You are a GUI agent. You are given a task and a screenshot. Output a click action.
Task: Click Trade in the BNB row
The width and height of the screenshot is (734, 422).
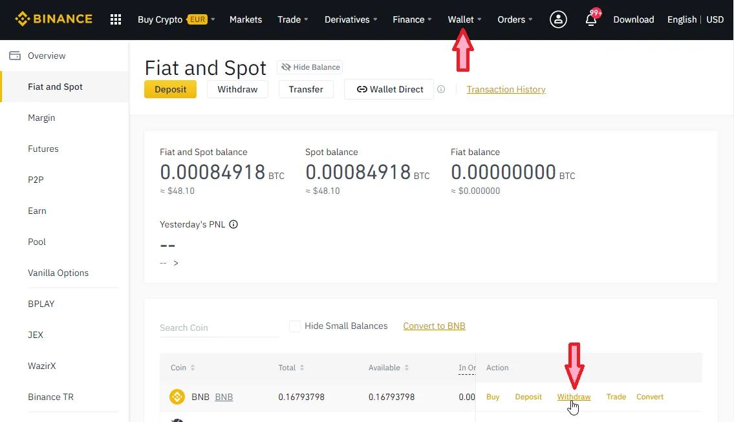(x=616, y=397)
